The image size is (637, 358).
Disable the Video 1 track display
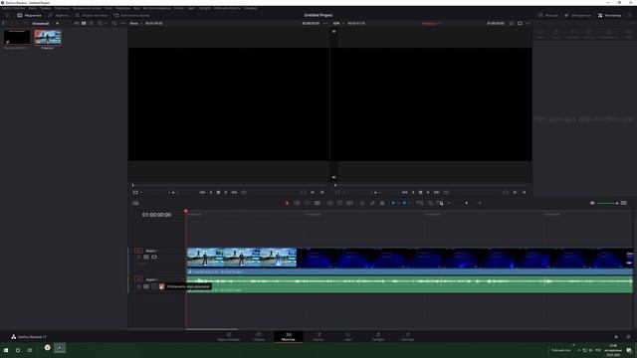point(154,257)
